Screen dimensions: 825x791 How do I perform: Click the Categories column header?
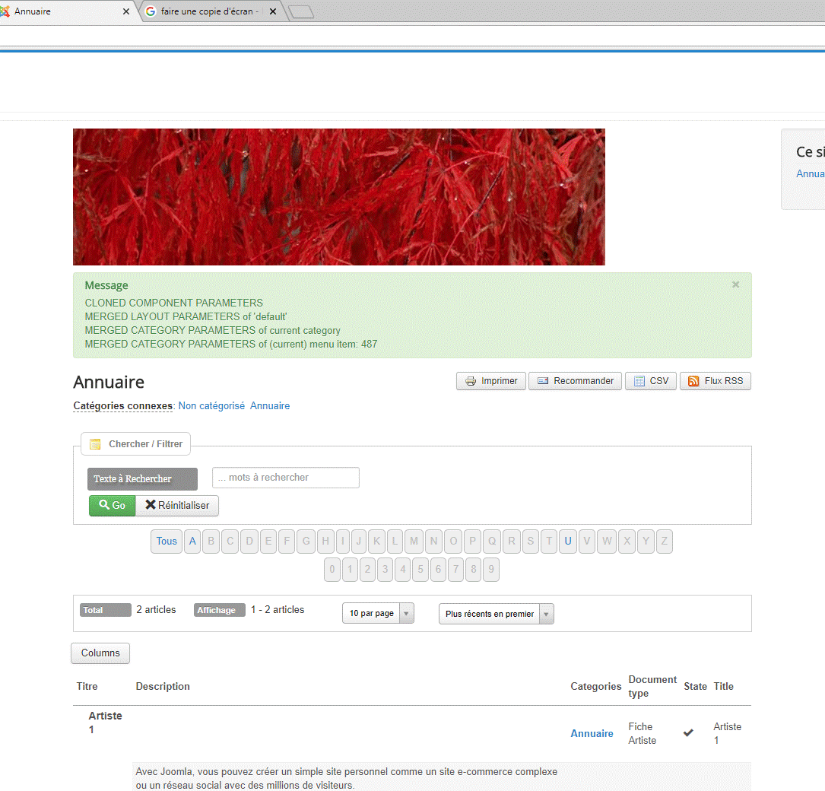pos(595,686)
